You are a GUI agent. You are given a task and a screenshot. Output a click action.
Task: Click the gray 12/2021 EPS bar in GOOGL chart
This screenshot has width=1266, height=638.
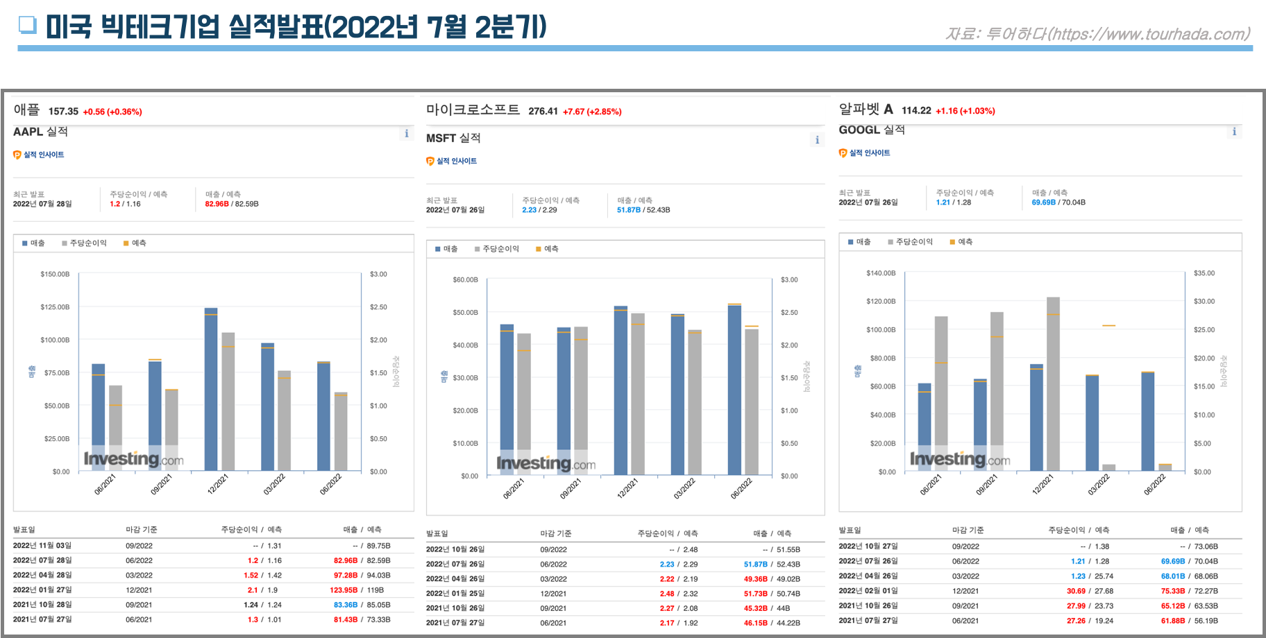(1053, 384)
